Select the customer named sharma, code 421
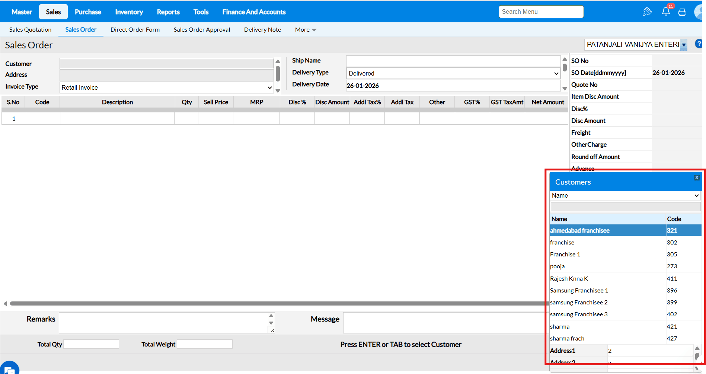Image resolution: width=706 pixels, height=374 pixels. click(625, 327)
